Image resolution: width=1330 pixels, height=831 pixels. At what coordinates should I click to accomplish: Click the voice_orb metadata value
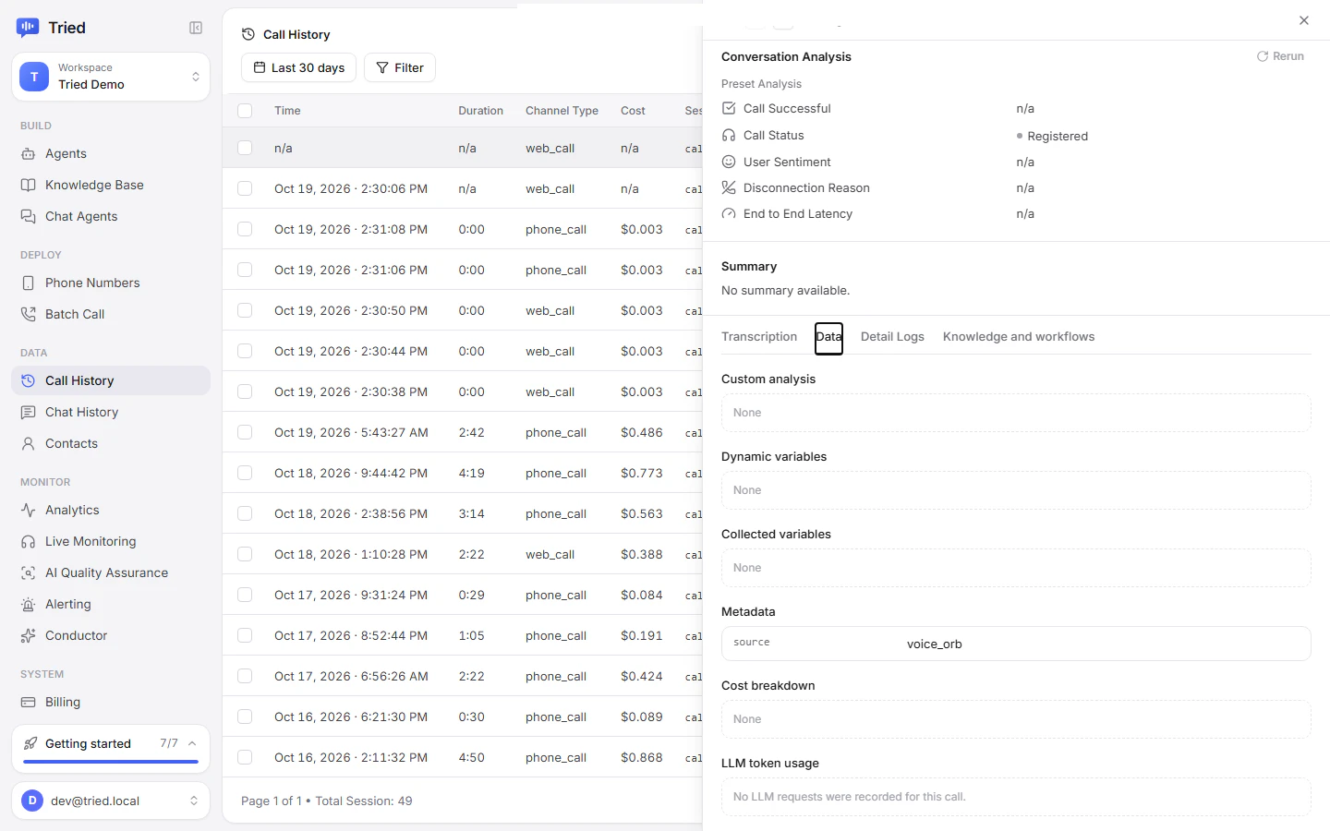pos(935,644)
